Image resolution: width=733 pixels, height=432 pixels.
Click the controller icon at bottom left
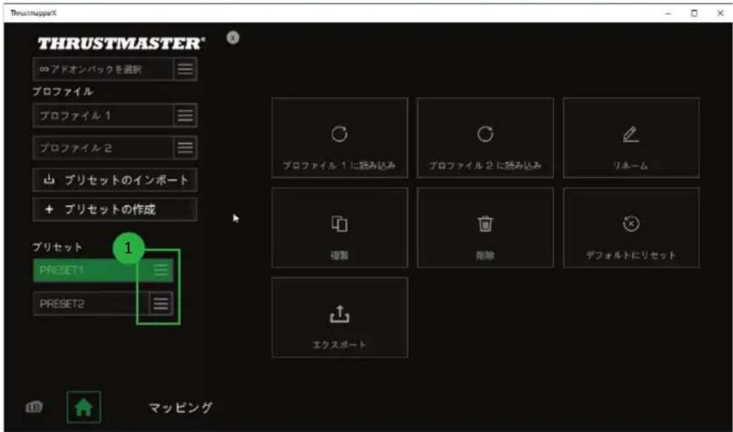point(33,407)
